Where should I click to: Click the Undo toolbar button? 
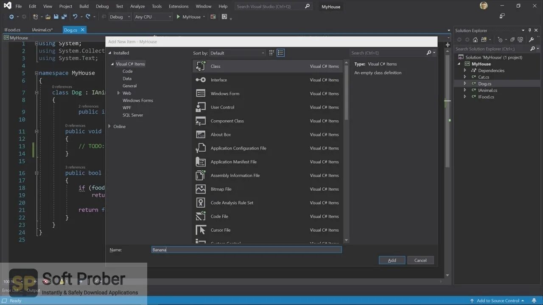click(x=75, y=17)
